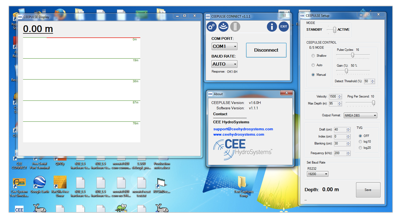Image resolution: width=401 pixels, height=217 pixels.
Task: Choose the log20 TVG option
Action: [x=360, y=148]
